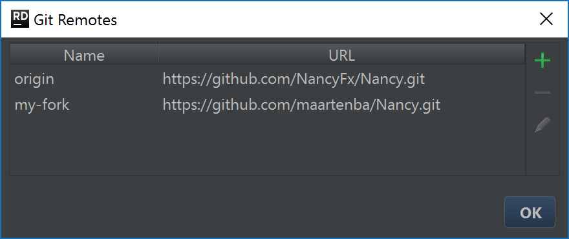Add a new remote with the green plus icon
Viewport: 569px width, 239px height.
pyautogui.click(x=542, y=60)
